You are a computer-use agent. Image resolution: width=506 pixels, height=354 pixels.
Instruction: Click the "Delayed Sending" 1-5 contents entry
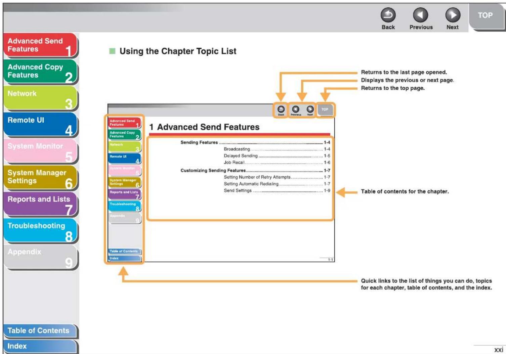(277, 156)
